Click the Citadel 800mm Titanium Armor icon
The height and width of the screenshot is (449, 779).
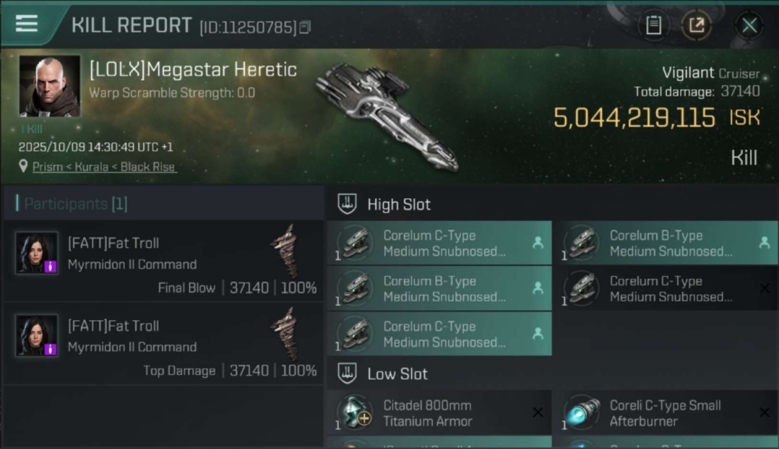[x=355, y=412]
